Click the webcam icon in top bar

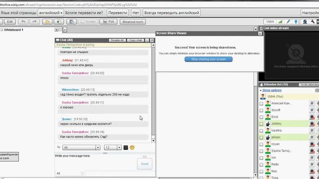pyautogui.click(x=305, y=21)
